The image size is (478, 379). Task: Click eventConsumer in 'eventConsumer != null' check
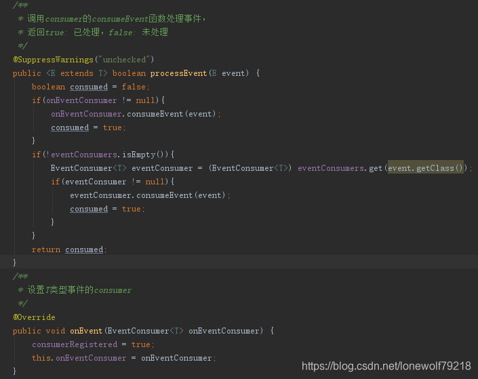click(96, 182)
